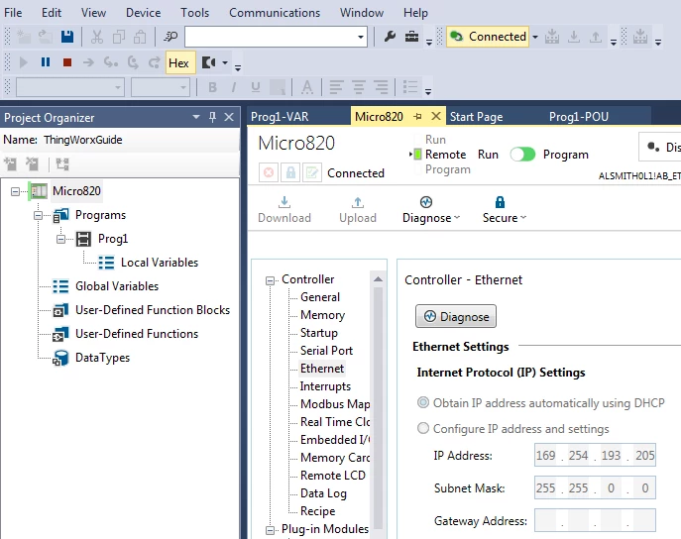Viewport: 681px width, 539px height.
Task: Click the align left icon
Action: [336, 87]
